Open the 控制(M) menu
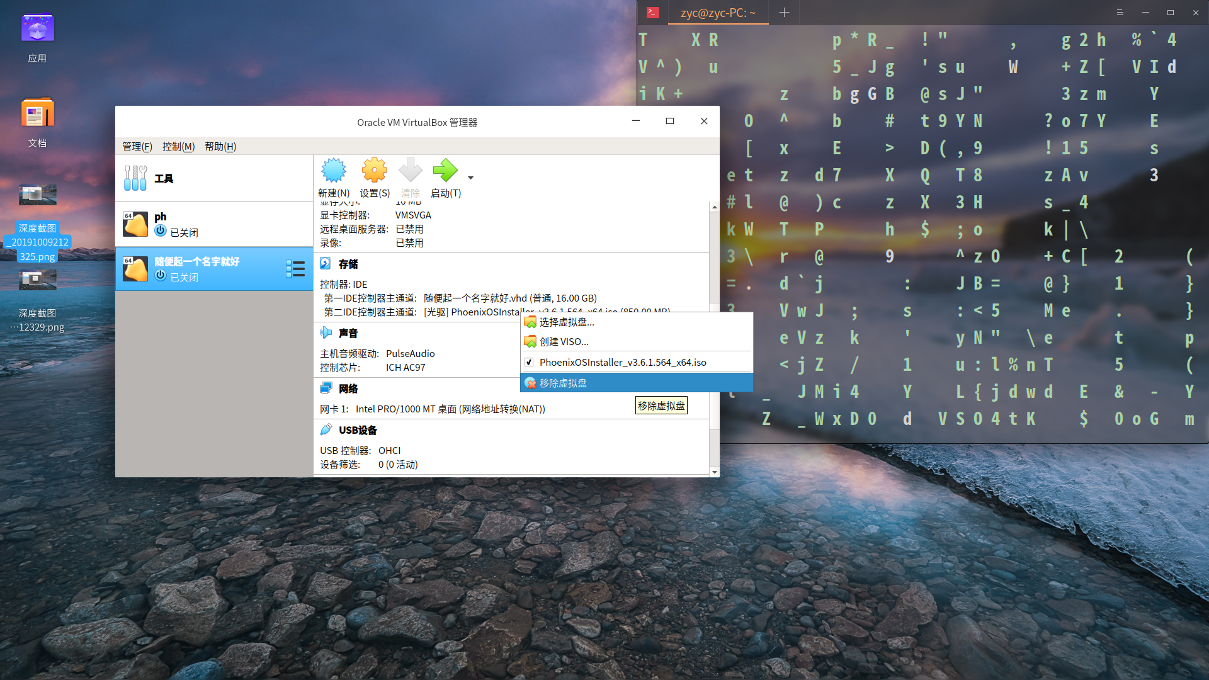This screenshot has height=680, width=1209. (x=178, y=146)
